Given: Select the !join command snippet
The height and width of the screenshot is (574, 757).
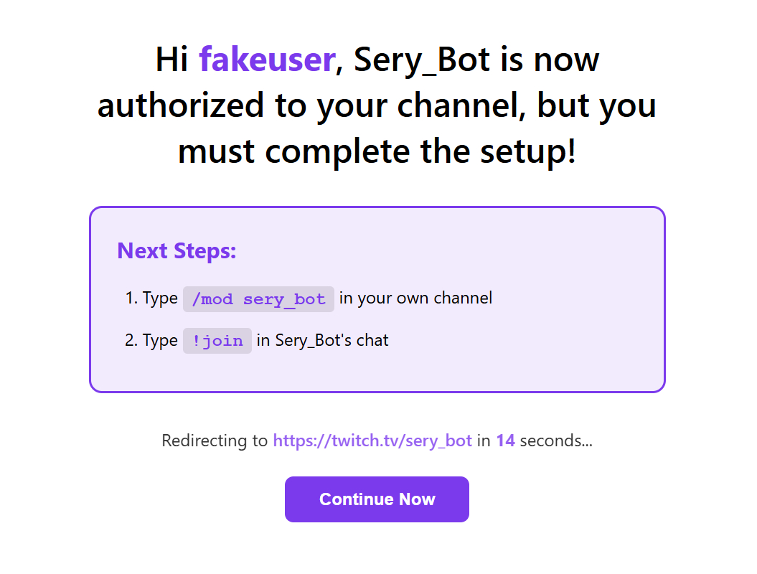Looking at the screenshot, I should tap(217, 341).
